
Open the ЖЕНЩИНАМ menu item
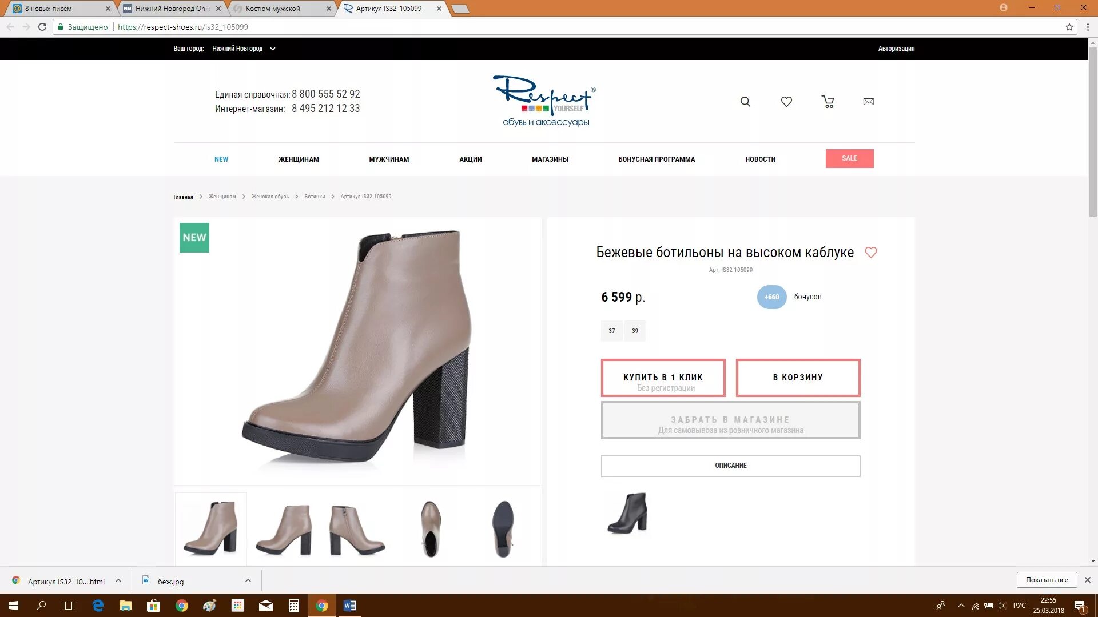click(x=299, y=159)
